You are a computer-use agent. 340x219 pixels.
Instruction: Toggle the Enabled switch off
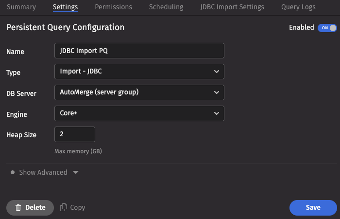[x=327, y=28]
